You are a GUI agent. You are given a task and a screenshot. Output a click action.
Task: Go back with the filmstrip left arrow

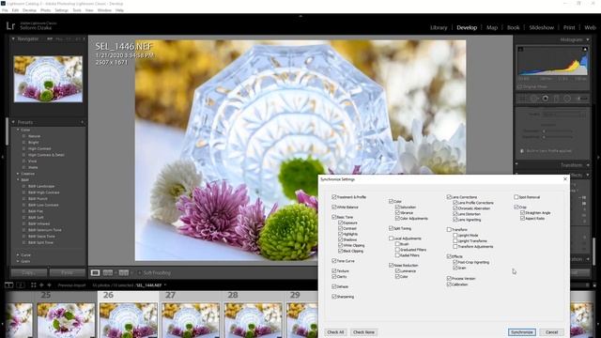coord(41,285)
